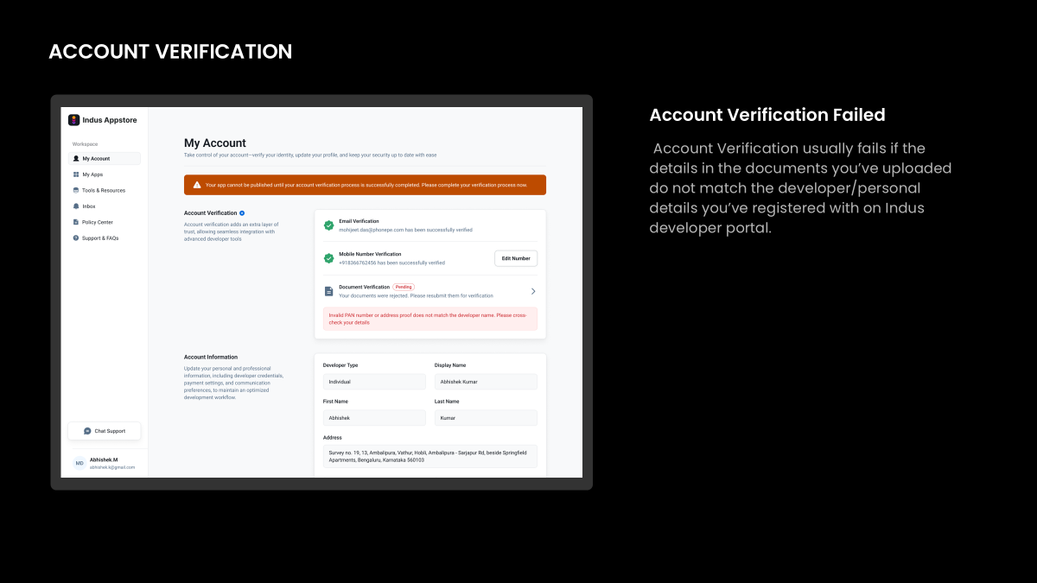Image resolution: width=1037 pixels, height=583 pixels.
Task: Click the chat bubble icon in Chat Support
Action: pyautogui.click(x=87, y=431)
